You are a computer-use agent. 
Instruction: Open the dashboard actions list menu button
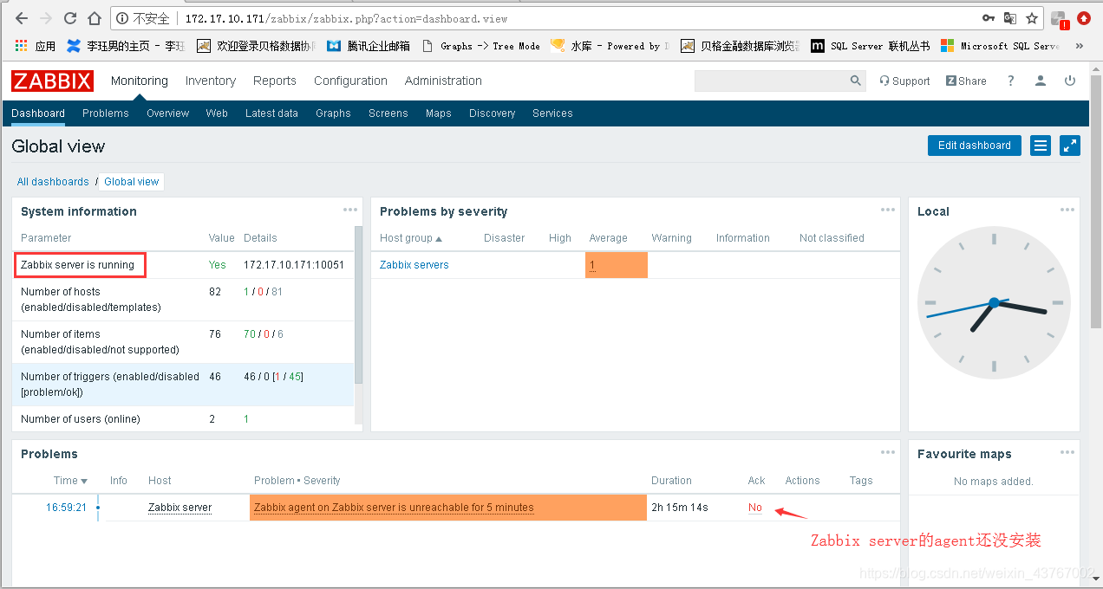tap(1041, 146)
